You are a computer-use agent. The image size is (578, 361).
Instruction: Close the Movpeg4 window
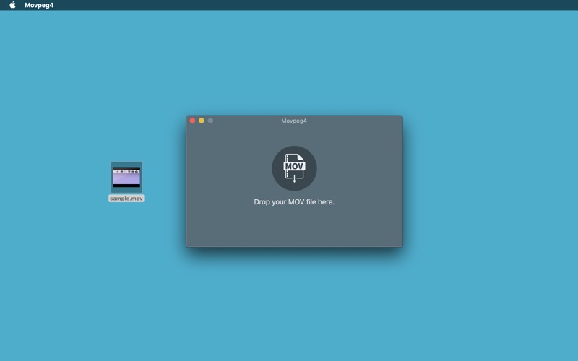click(x=192, y=121)
